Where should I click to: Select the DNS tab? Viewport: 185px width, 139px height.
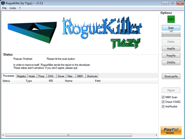click(51, 76)
